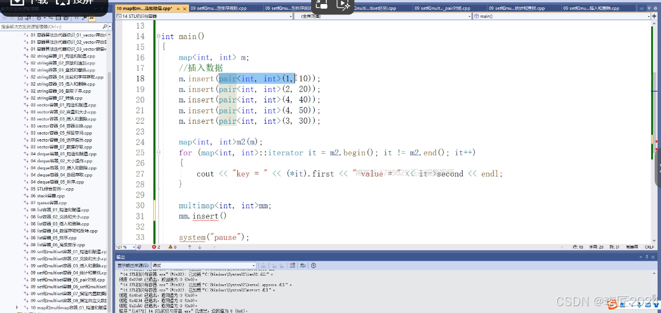Click the search magnifier icon in Solution Explorer
Screen dimensions: 661x313
[104, 26]
